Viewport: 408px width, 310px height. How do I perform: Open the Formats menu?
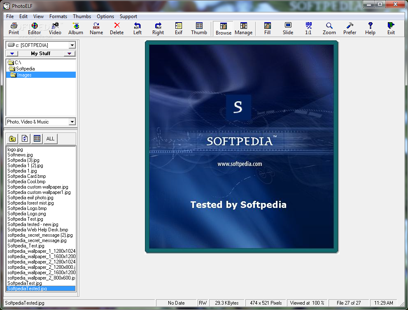pyautogui.click(x=58, y=16)
